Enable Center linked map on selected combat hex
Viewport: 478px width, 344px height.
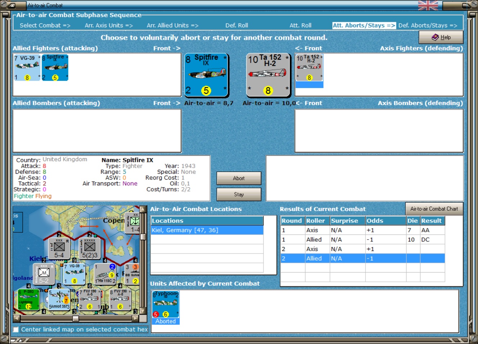click(x=16, y=329)
